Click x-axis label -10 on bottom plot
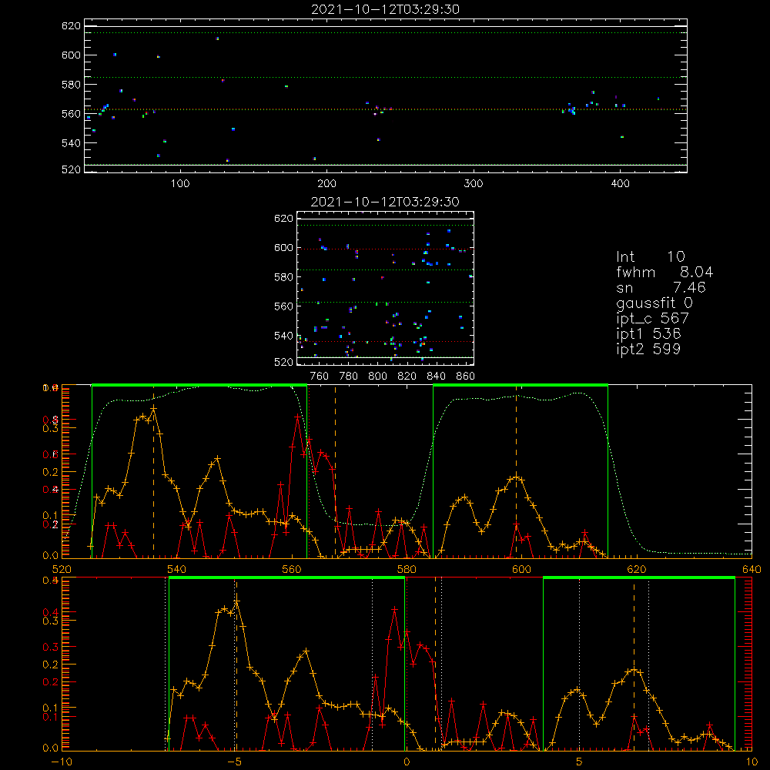Screen dimensions: 770x770 click(x=62, y=762)
